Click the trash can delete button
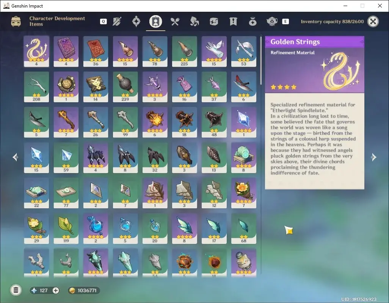389x303 pixels. [x=16, y=290]
